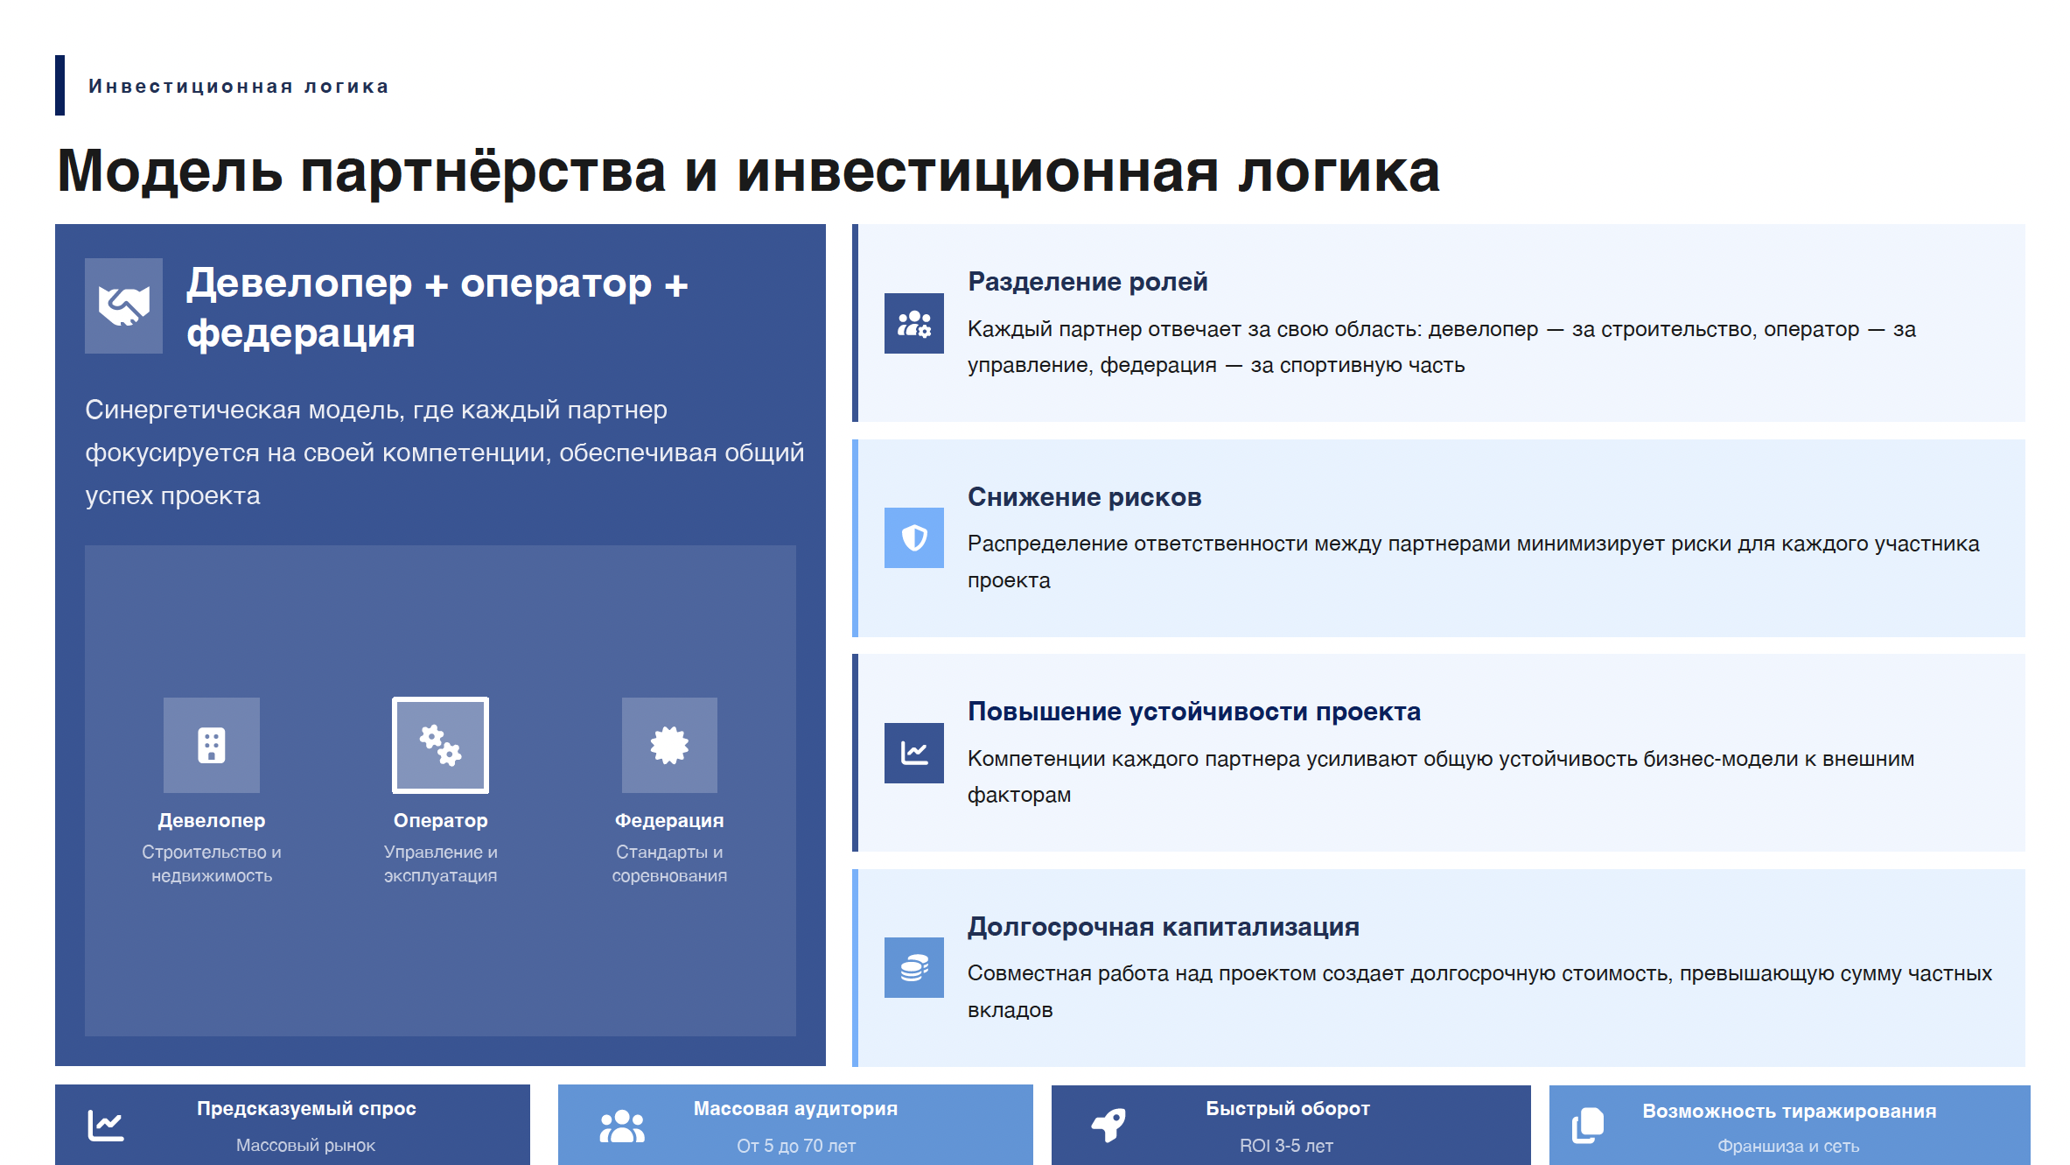Click the handshake icon beside the title
The height and width of the screenshot is (1165, 2070).
(x=123, y=305)
